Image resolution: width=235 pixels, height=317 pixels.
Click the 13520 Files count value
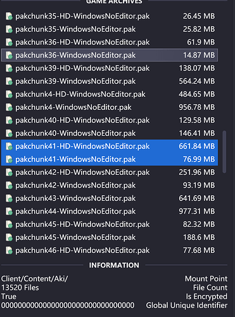point(20,288)
